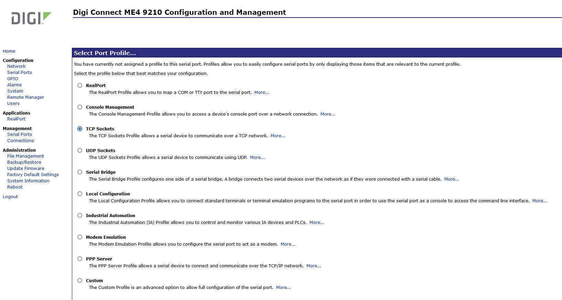Open More link for Modem Emulation
The image size is (562, 300).
coord(288,244)
